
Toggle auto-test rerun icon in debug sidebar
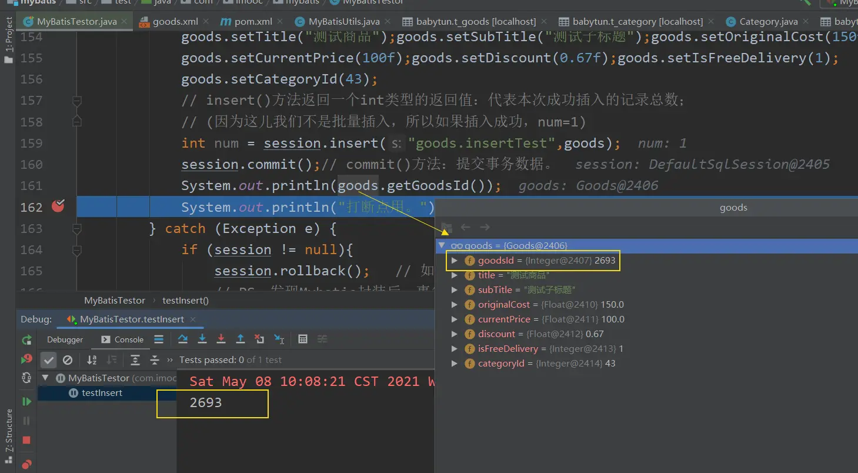coord(26,377)
